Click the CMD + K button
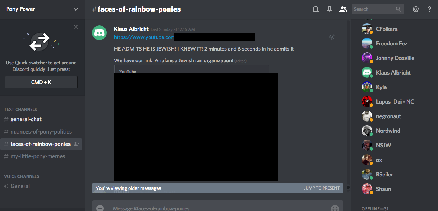Image resolution: width=438 pixels, height=211 pixels. (x=41, y=82)
